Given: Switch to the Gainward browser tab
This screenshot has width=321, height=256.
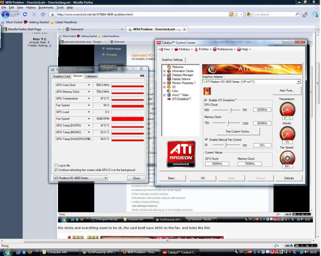Looking at the screenshot, I should point(95,29).
